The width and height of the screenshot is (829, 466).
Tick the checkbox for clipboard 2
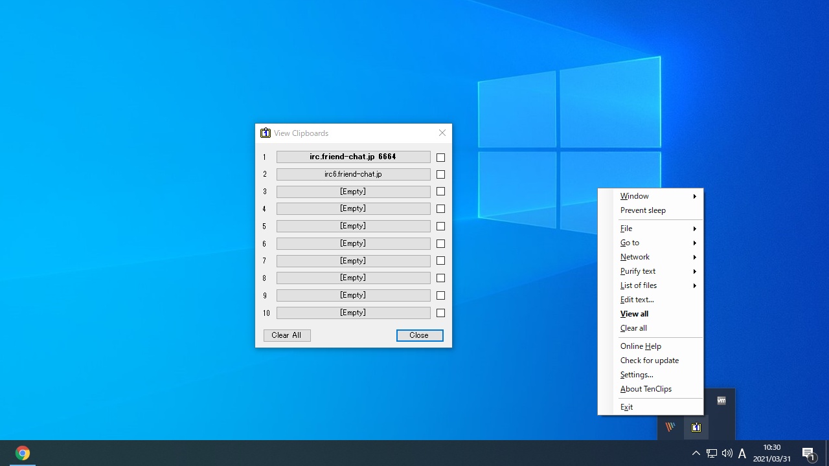pyautogui.click(x=440, y=174)
